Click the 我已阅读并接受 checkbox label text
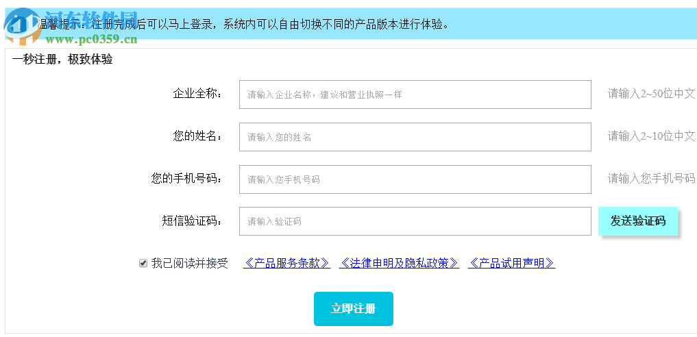The image size is (697, 337). 190,263
